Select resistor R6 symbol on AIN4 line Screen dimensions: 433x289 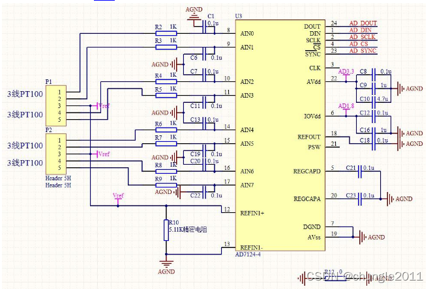166,130
